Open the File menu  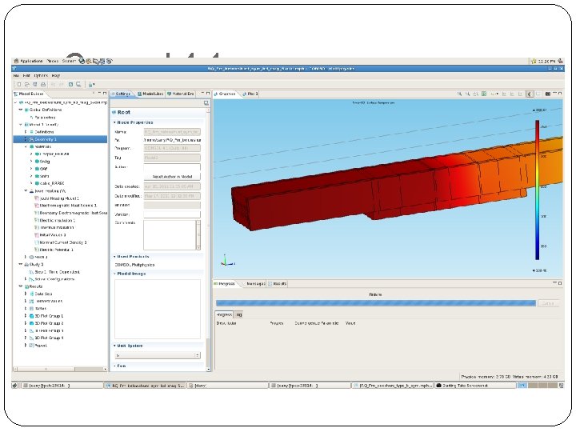point(16,75)
